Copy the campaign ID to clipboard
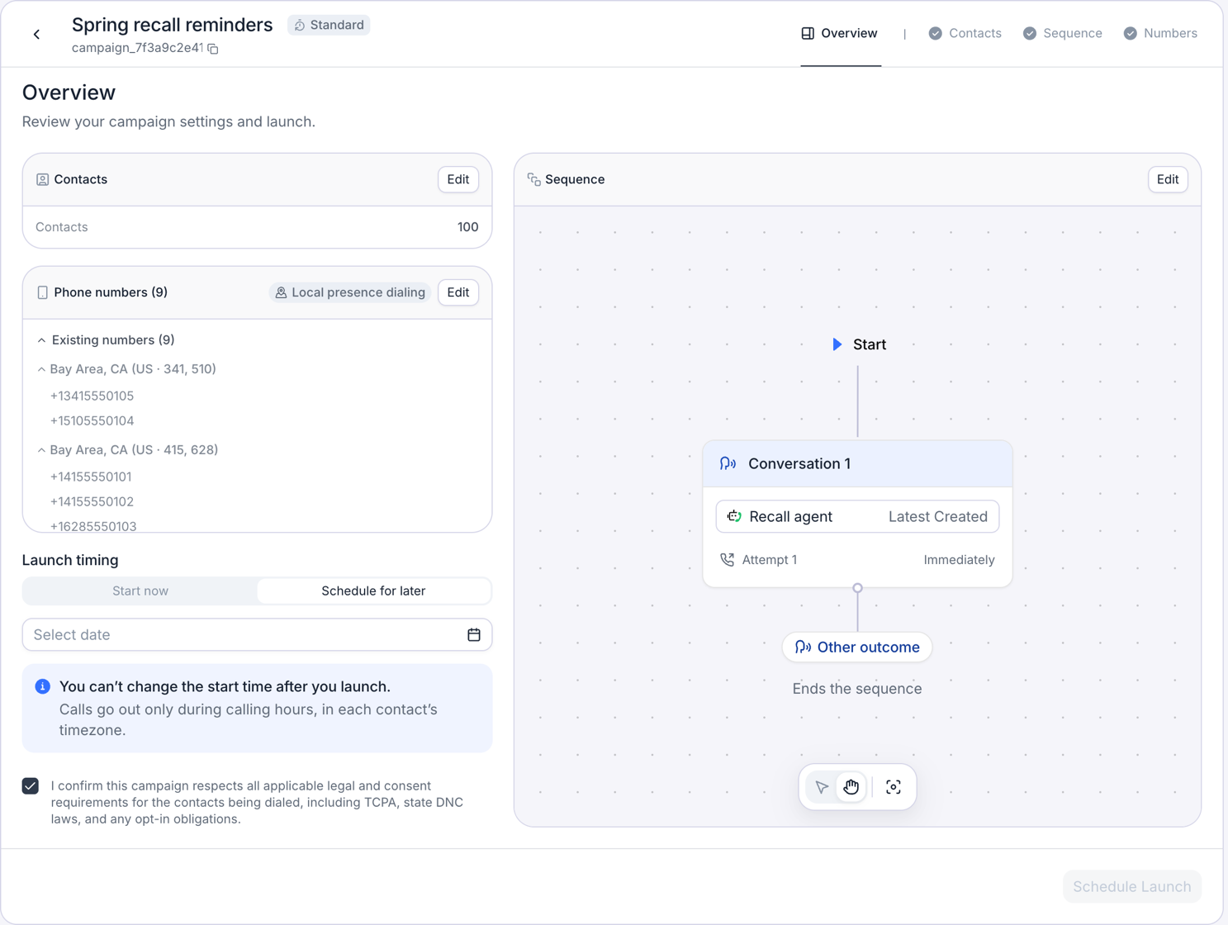 coord(213,49)
